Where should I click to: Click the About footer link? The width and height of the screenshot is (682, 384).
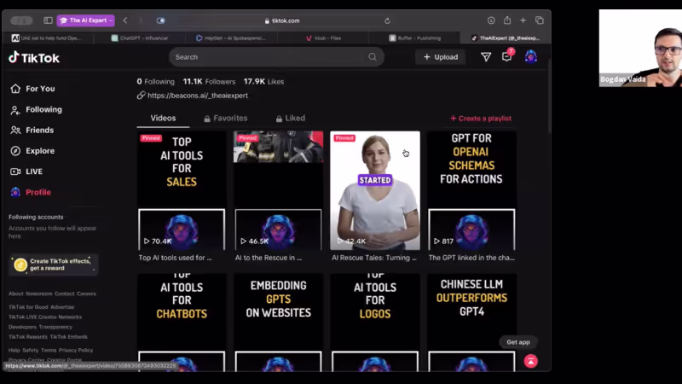tap(15, 294)
